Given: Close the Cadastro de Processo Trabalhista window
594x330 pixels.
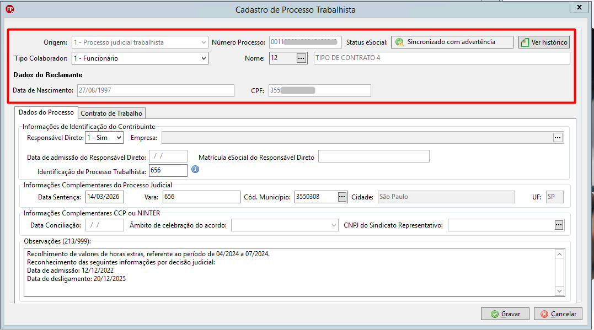Looking at the screenshot, I should pyautogui.click(x=579, y=7).
